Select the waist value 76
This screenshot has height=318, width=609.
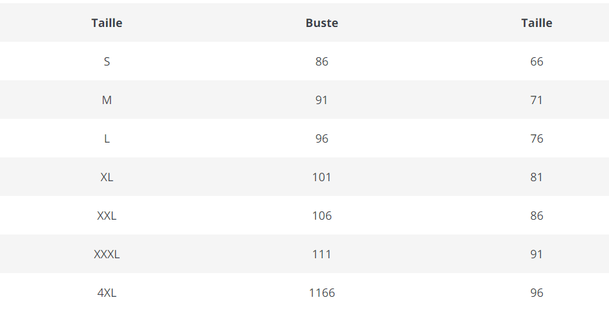(536, 139)
